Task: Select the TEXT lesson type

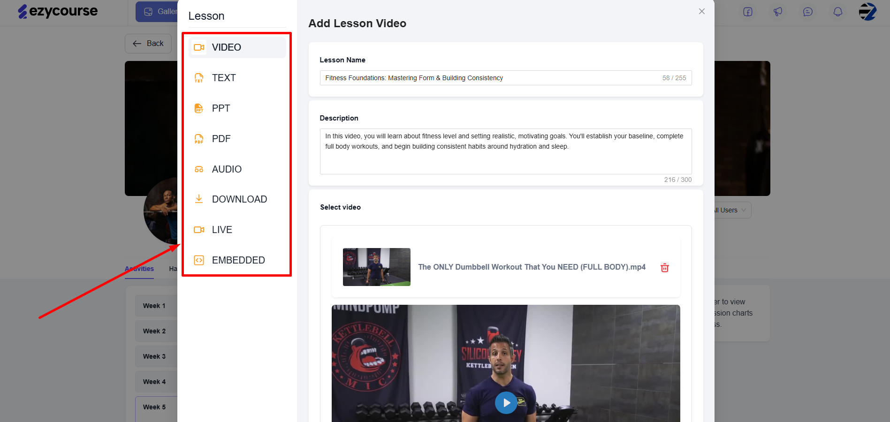Action: 237,78
